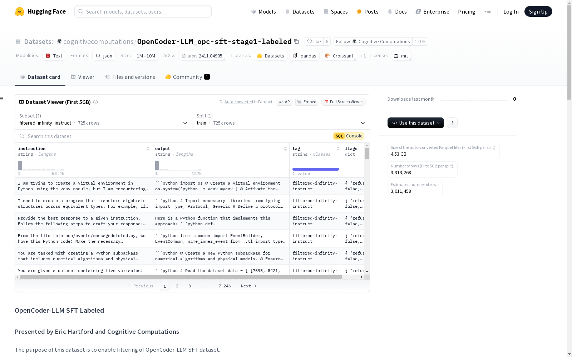Screen dimensions: 572x357
Task: Click the left sidebar hamburger icon
Action: 1,99
